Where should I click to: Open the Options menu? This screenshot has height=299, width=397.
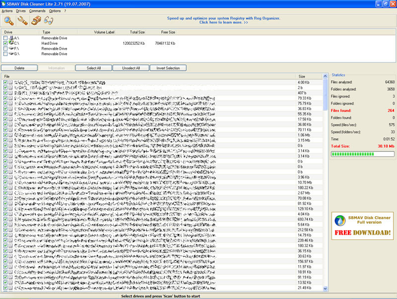click(x=55, y=11)
